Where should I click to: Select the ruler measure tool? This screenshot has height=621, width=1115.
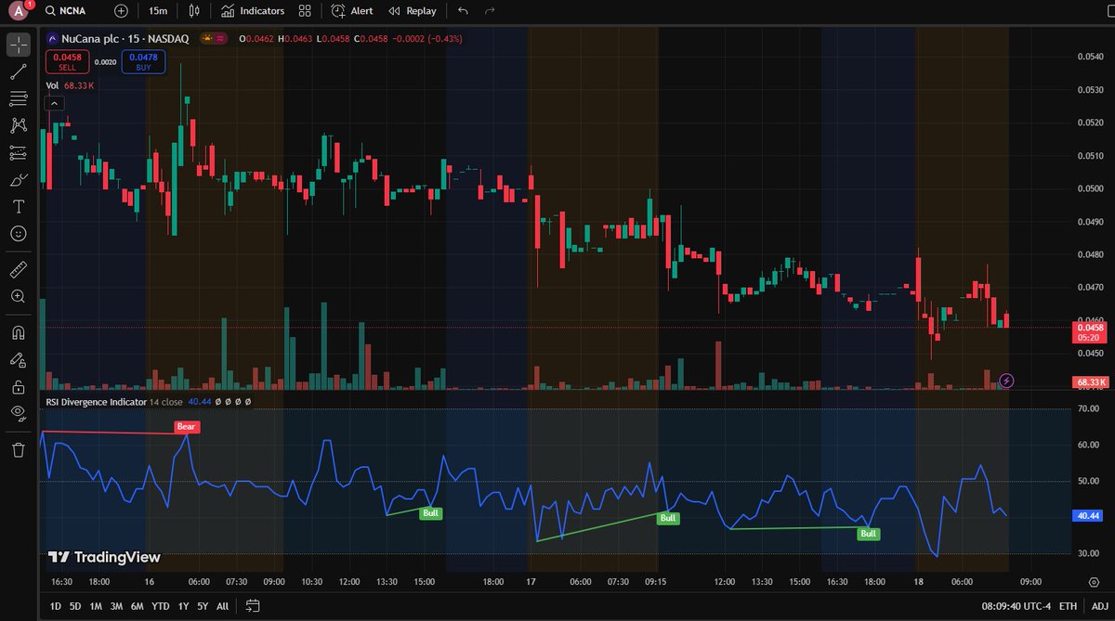(19, 269)
